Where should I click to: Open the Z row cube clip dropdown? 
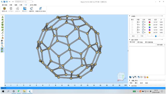144,27
